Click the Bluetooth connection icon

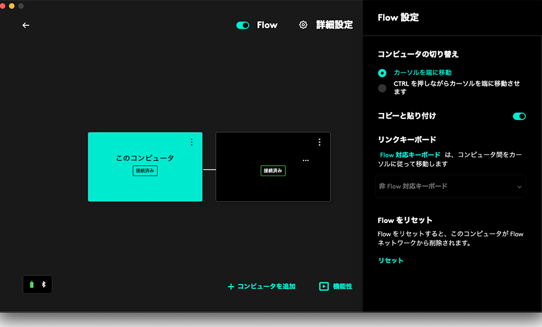coord(43,284)
